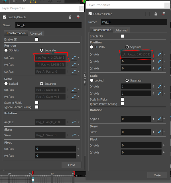This screenshot has width=171, height=183.
Task: Click red playhead marker at frame 40
Action: point(33,173)
